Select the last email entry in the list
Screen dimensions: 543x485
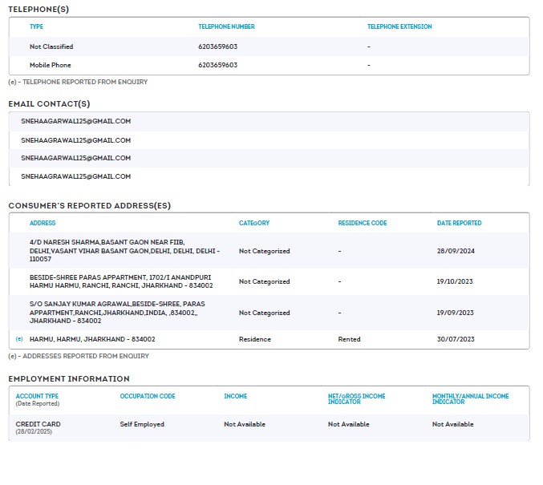(75, 176)
